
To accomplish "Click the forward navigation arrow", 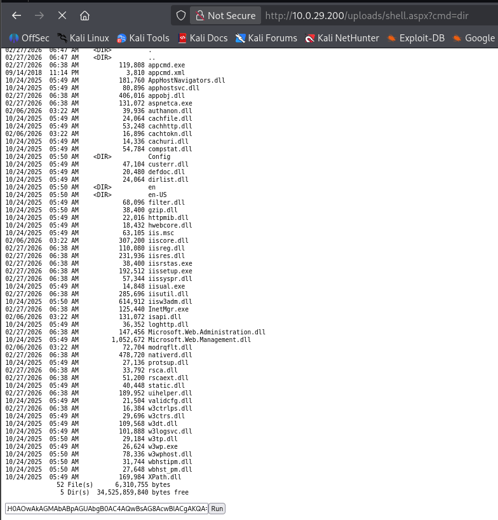I will point(39,15).
